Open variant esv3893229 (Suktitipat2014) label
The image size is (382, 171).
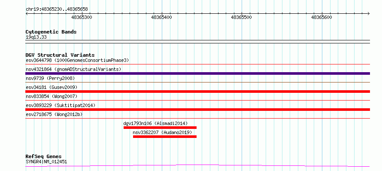click(61, 105)
